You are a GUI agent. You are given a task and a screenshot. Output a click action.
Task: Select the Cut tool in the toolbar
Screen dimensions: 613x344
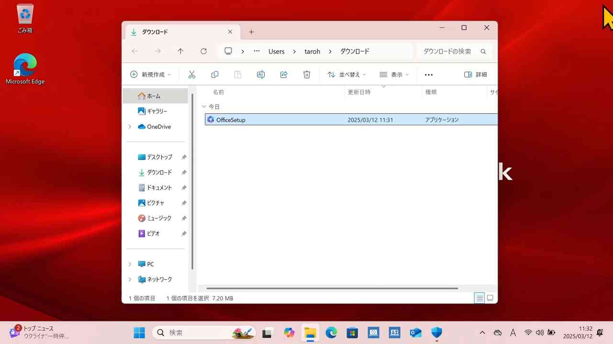[x=192, y=75]
